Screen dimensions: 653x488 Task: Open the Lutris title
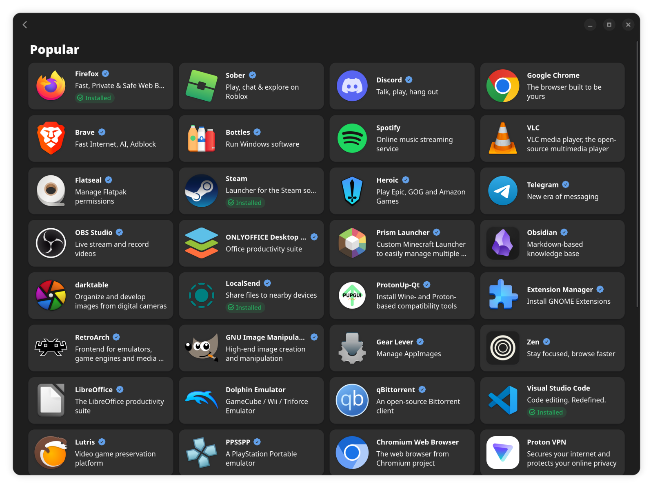(x=85, y=442)
